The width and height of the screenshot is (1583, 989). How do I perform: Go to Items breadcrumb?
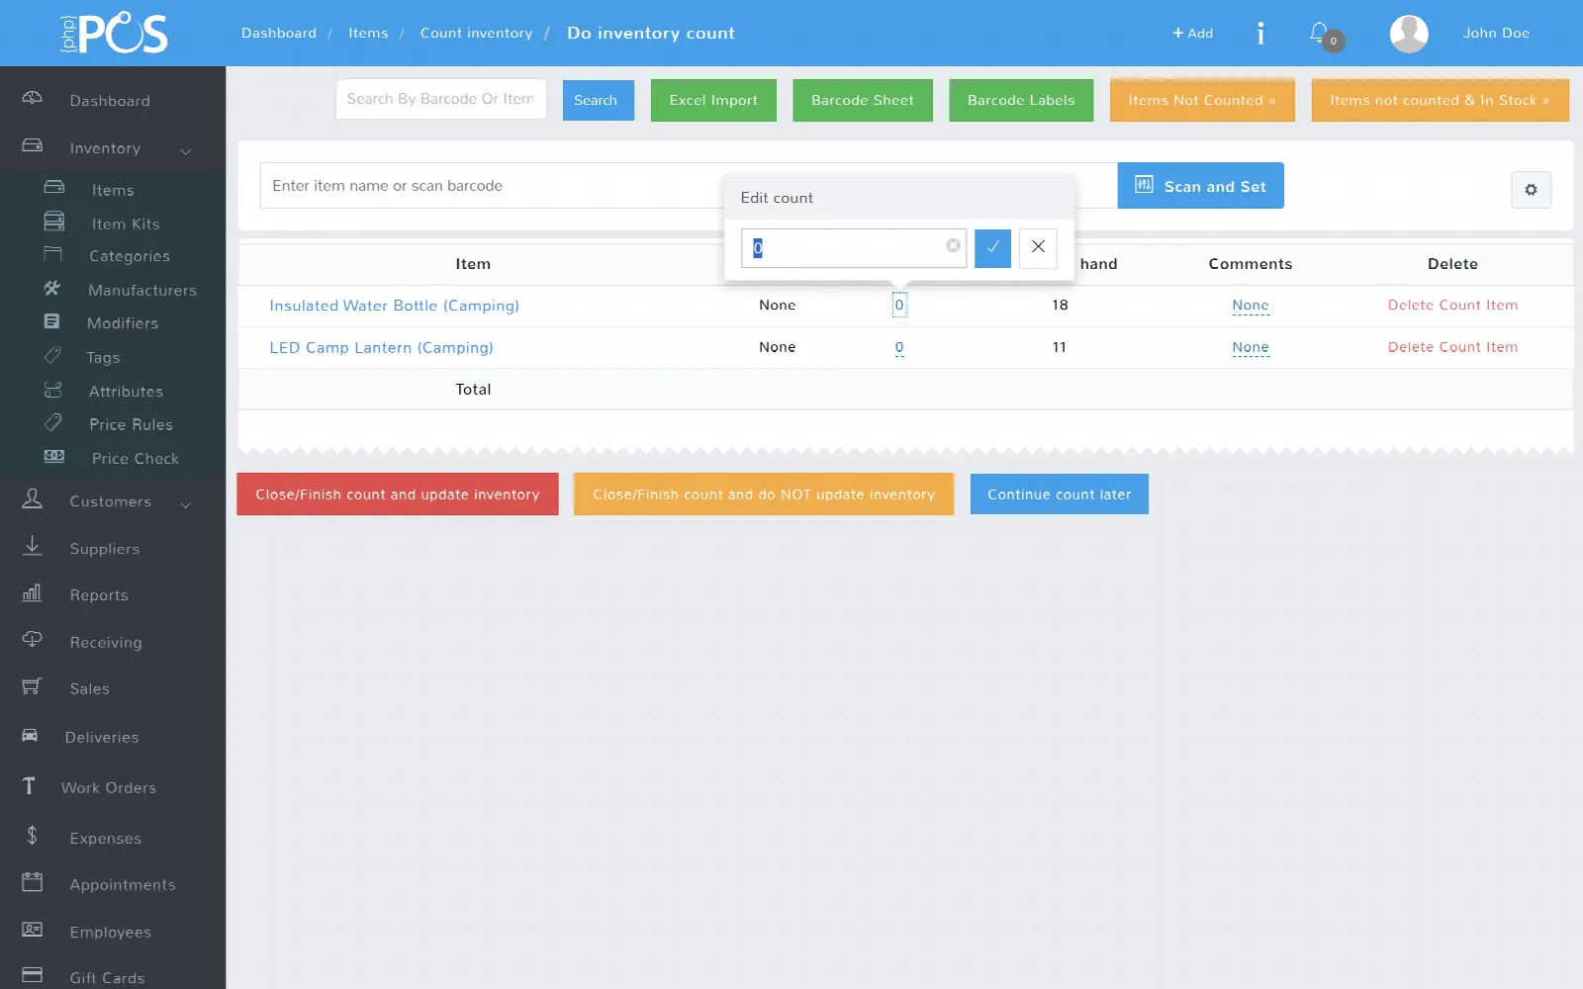[368, 33]
